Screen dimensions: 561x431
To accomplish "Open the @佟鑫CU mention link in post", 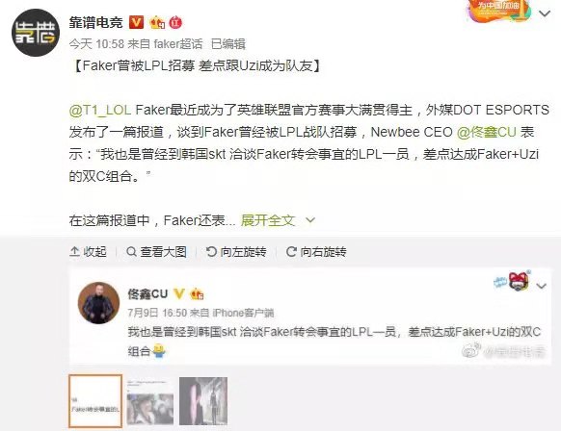I will [487, 132].
